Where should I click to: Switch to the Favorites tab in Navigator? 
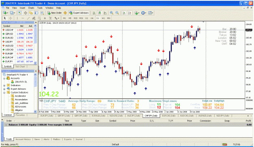click(20, 115)
